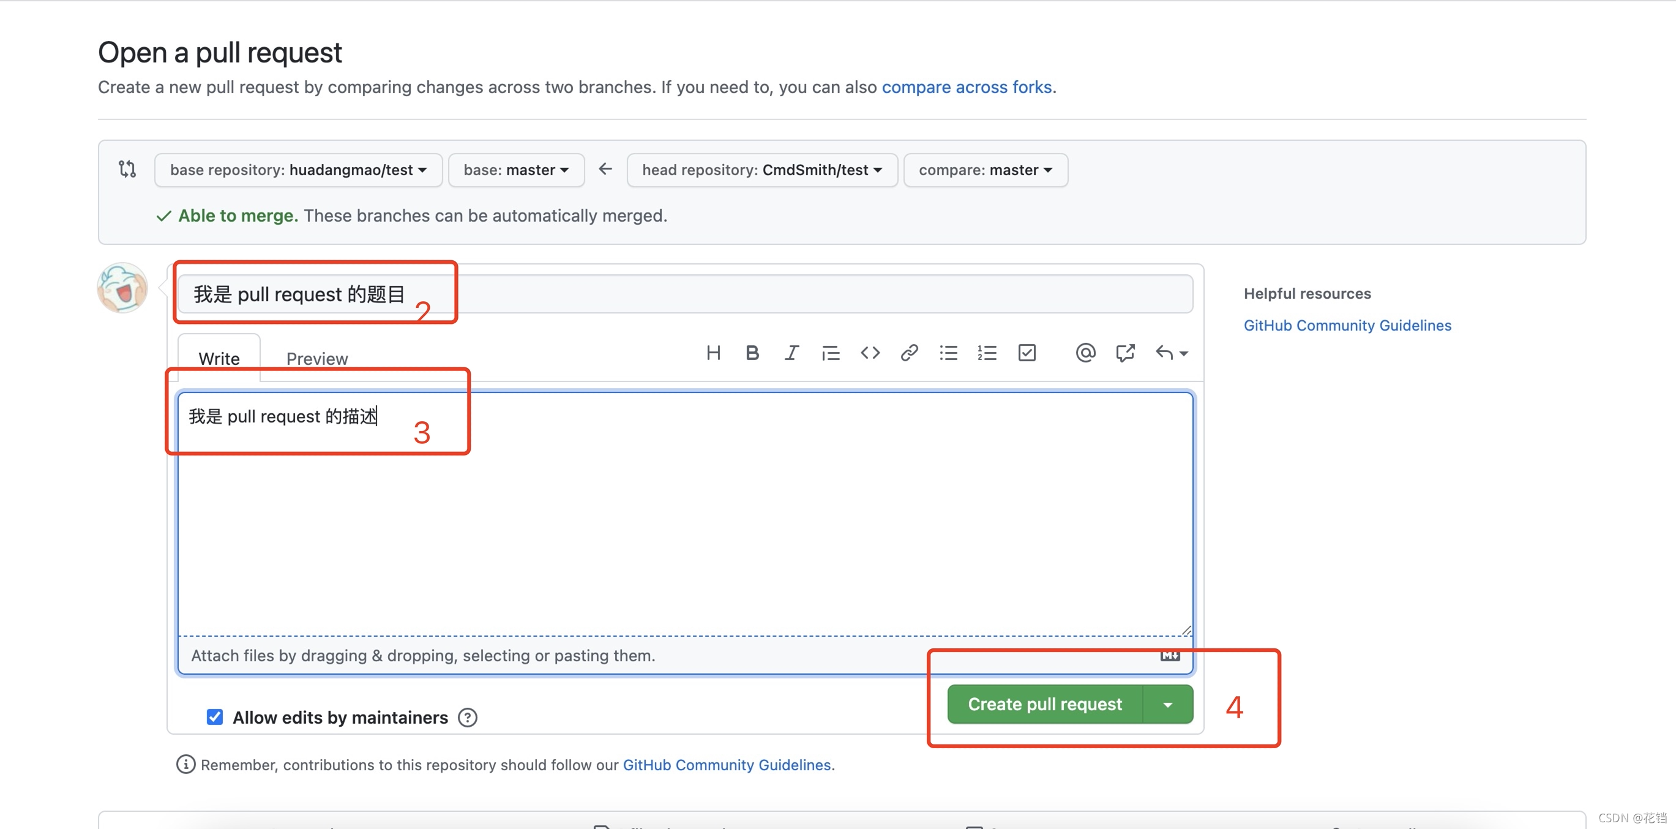The image size is (1676, 829).
Task: Expand head repository CmdSmith/test dropdown
Action: coord(762,170)
